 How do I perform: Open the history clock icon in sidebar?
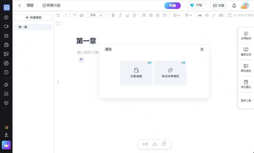[6, 72]
